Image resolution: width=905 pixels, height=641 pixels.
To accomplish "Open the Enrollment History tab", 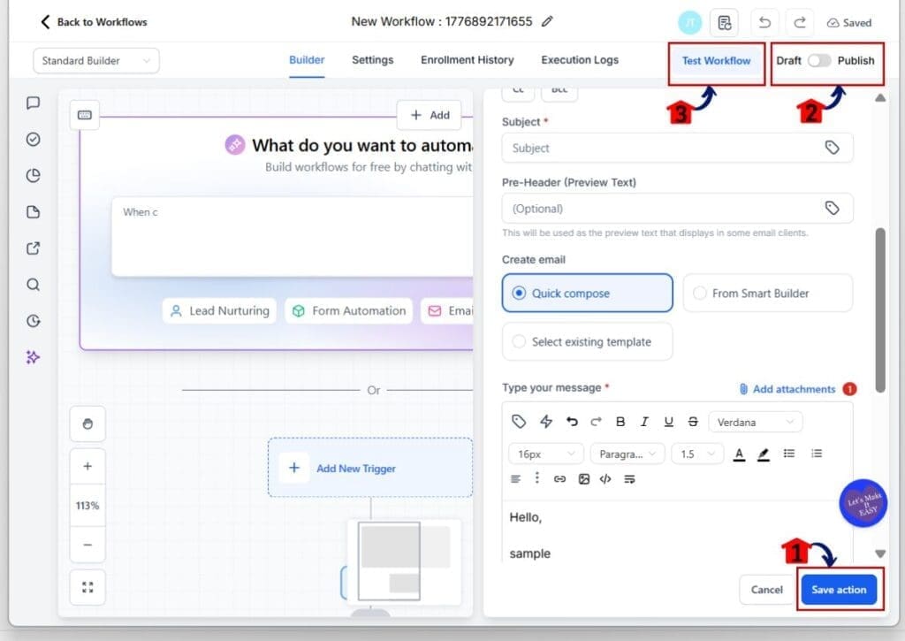I will [467, 60].
